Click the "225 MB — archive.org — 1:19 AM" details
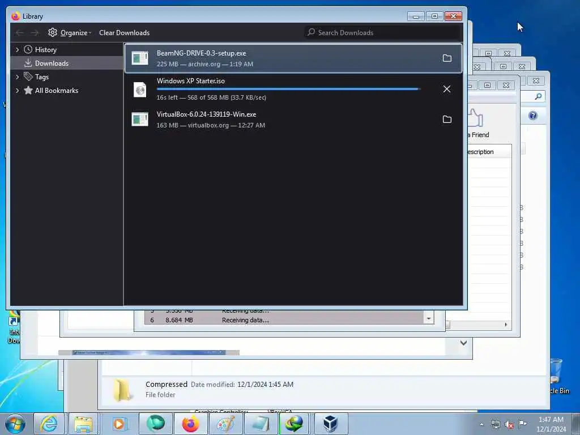 click(205, 64)
